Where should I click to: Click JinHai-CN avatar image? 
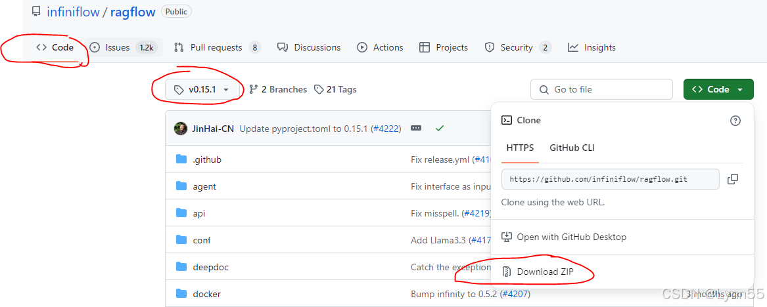click(181, 129)
